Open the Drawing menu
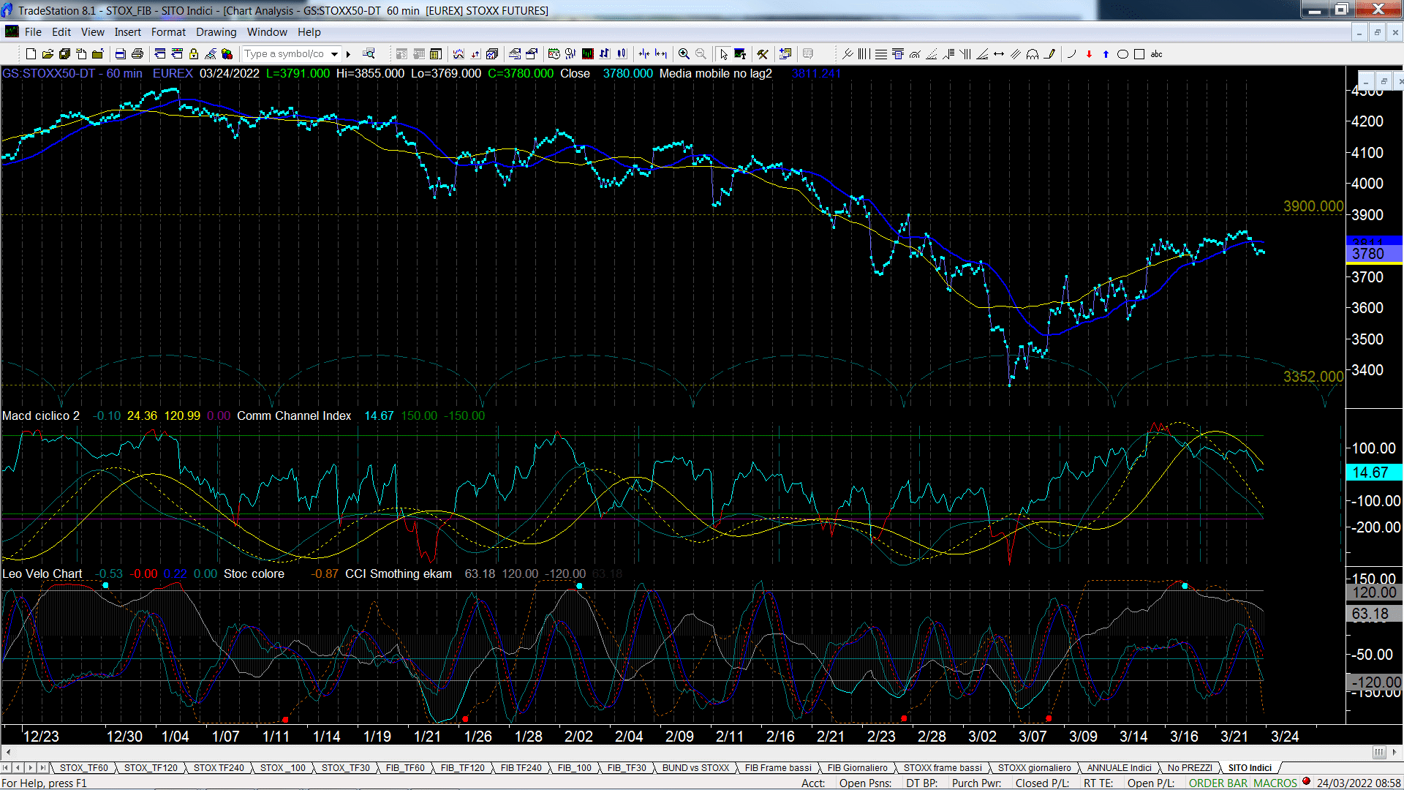 point(216,31)
